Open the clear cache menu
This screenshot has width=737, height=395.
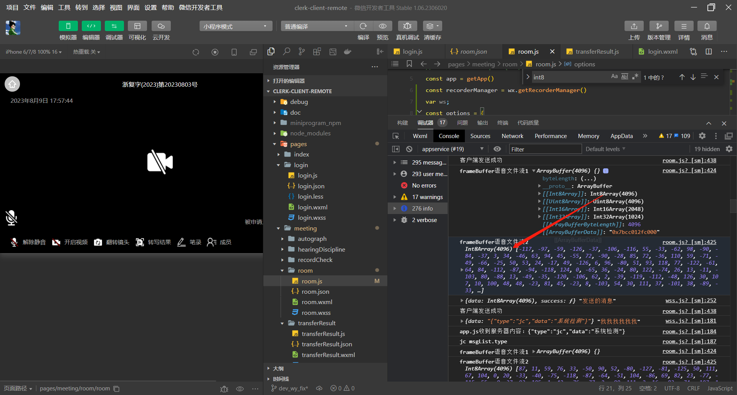point(432,26)
